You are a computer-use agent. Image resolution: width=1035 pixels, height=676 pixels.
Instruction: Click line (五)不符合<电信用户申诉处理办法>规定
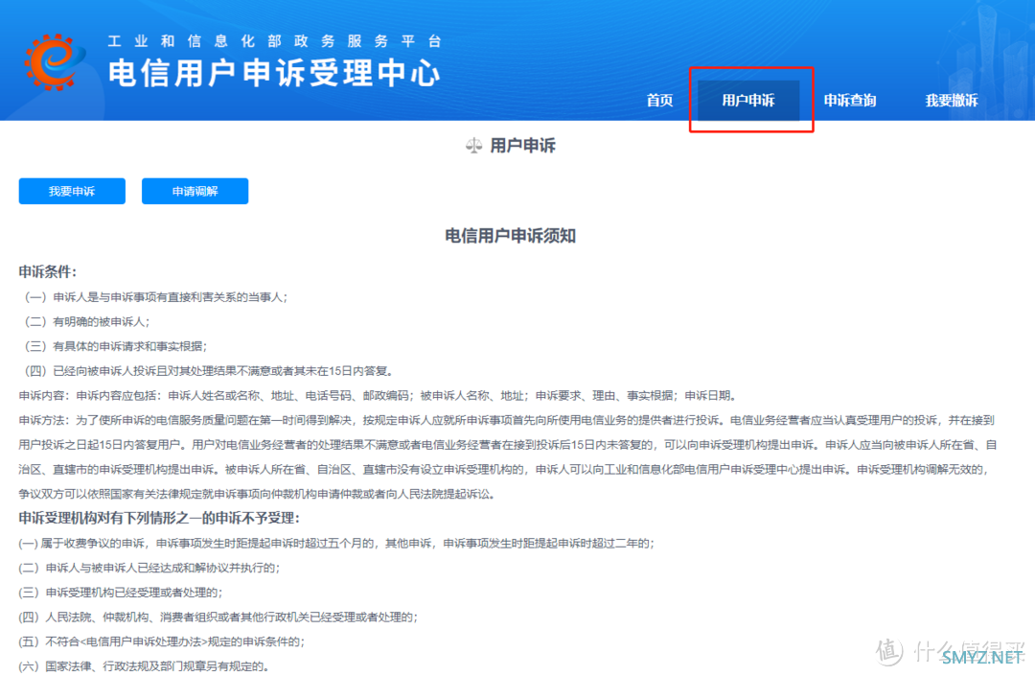pyautogui.click(x=162, y=641)
